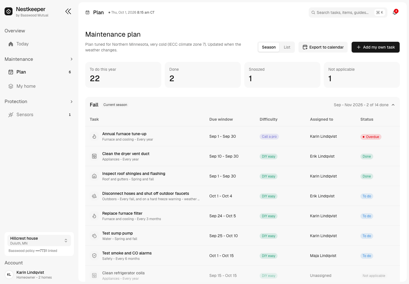Click 'Basswood policy ••••7731 linked' text
Screen dimensions: 409x284
pos(33,251)
